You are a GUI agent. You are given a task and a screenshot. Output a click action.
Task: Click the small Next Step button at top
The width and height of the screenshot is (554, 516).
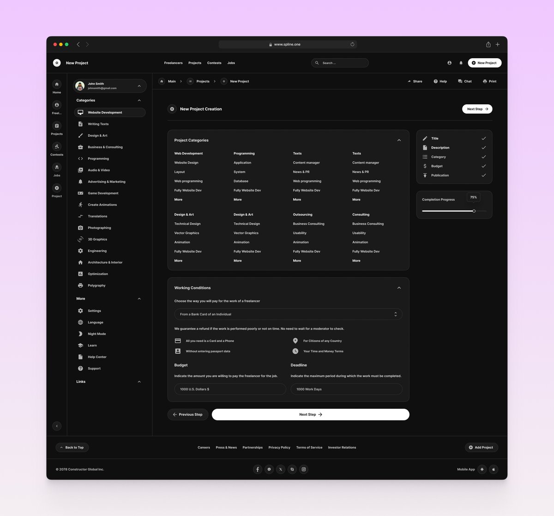(x=477, y=109)
